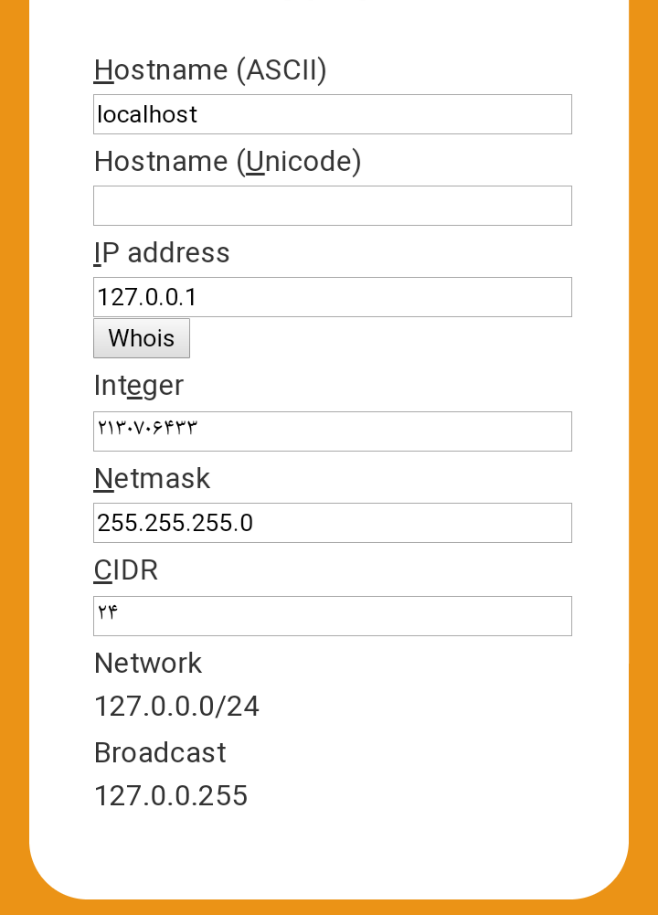Click the orange page background
Image resolution: width=658 pixels, height=915 pixels.
tap(13, 457)
